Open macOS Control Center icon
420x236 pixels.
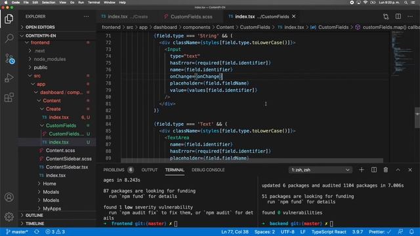413,3
